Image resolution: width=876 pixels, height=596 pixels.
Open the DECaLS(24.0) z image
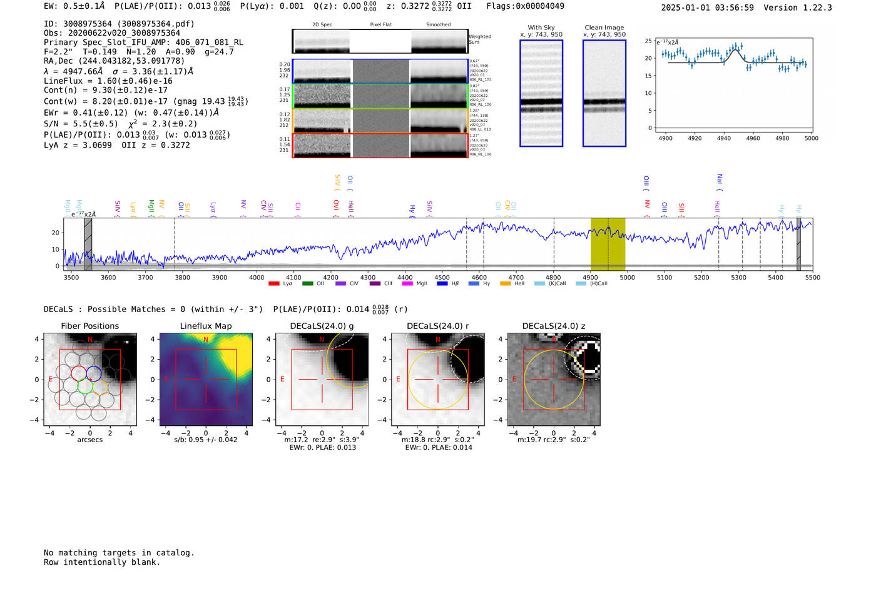click(553, 380)
